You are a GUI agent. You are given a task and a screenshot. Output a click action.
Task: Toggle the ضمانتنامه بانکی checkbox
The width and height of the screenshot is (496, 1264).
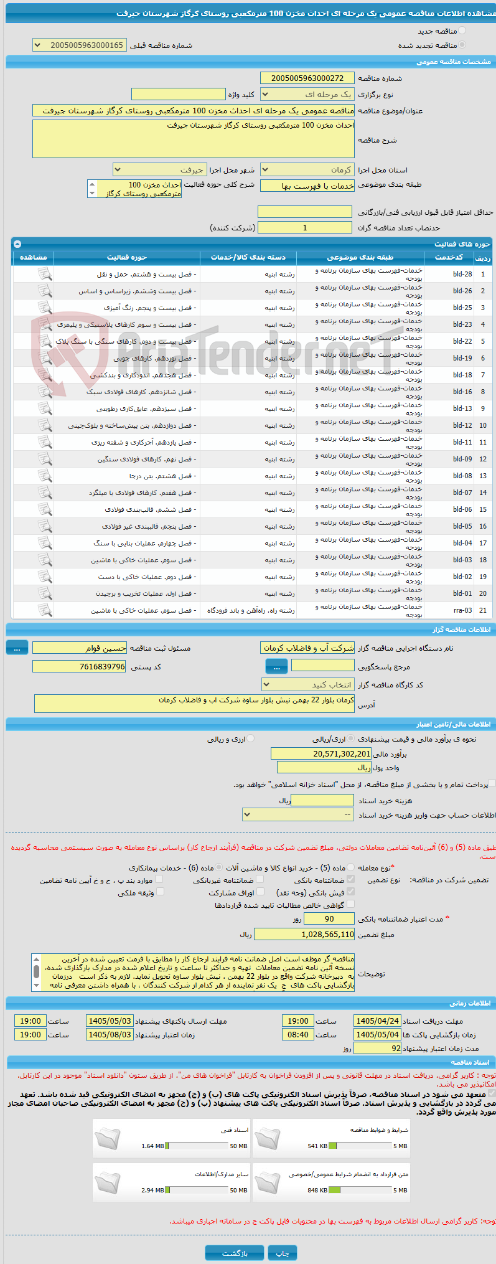coord(350,879)
